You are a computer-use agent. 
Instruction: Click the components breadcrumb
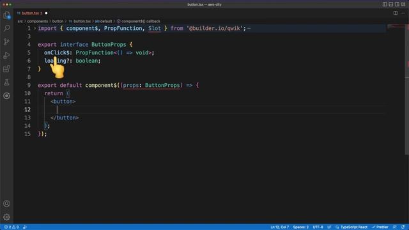[38, 21]
